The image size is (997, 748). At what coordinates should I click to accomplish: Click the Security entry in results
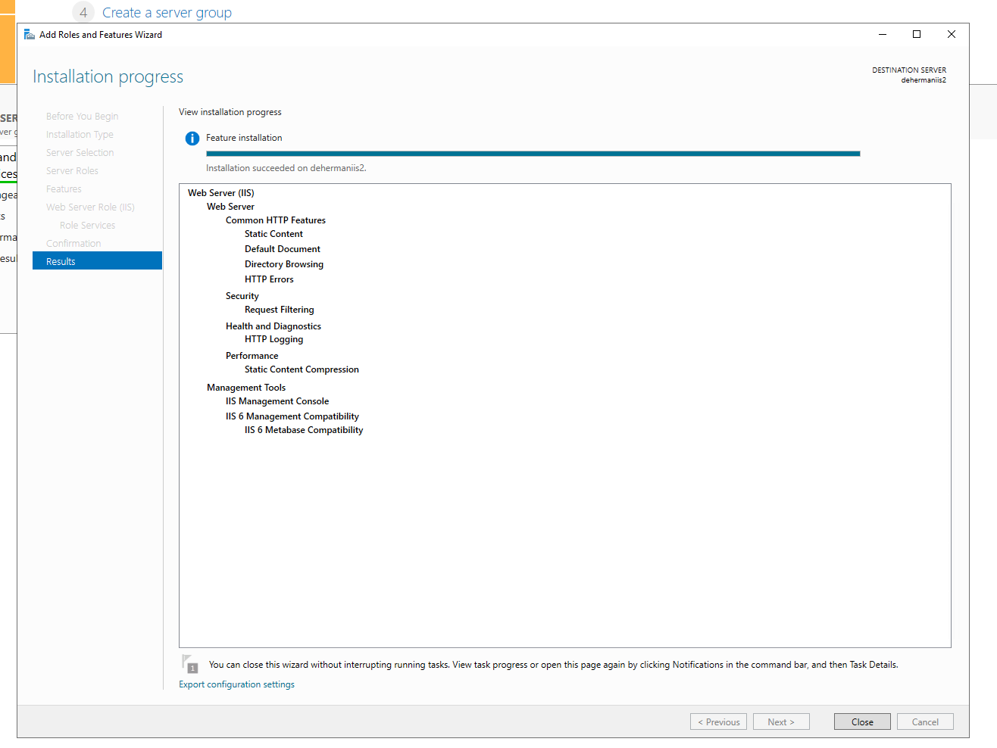click(x=242, y=296)
